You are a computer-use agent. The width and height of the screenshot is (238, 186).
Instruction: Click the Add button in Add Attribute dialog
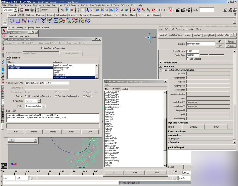point(135,172)
